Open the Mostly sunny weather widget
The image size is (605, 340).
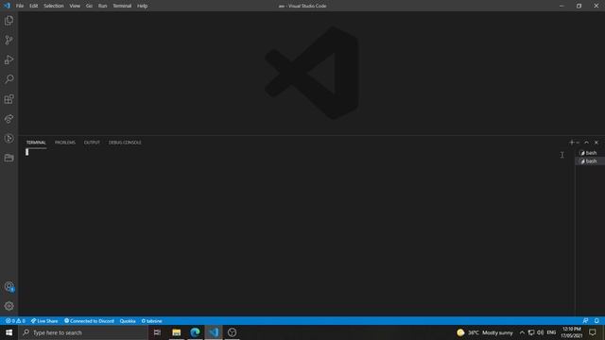(x=485, y=332)
